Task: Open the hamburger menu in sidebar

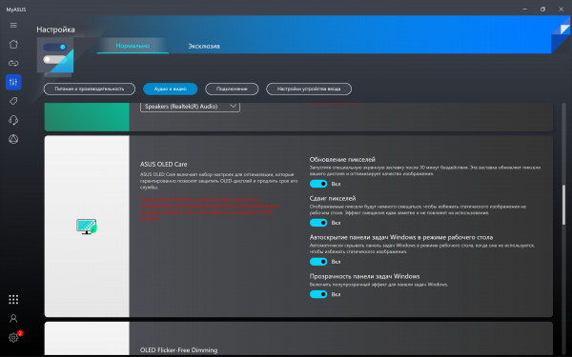Action: point(13,25)
